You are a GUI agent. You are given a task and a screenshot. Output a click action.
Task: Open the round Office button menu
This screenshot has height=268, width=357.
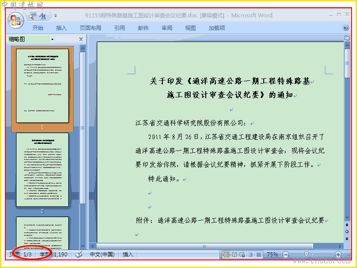(x=16, y=20)
